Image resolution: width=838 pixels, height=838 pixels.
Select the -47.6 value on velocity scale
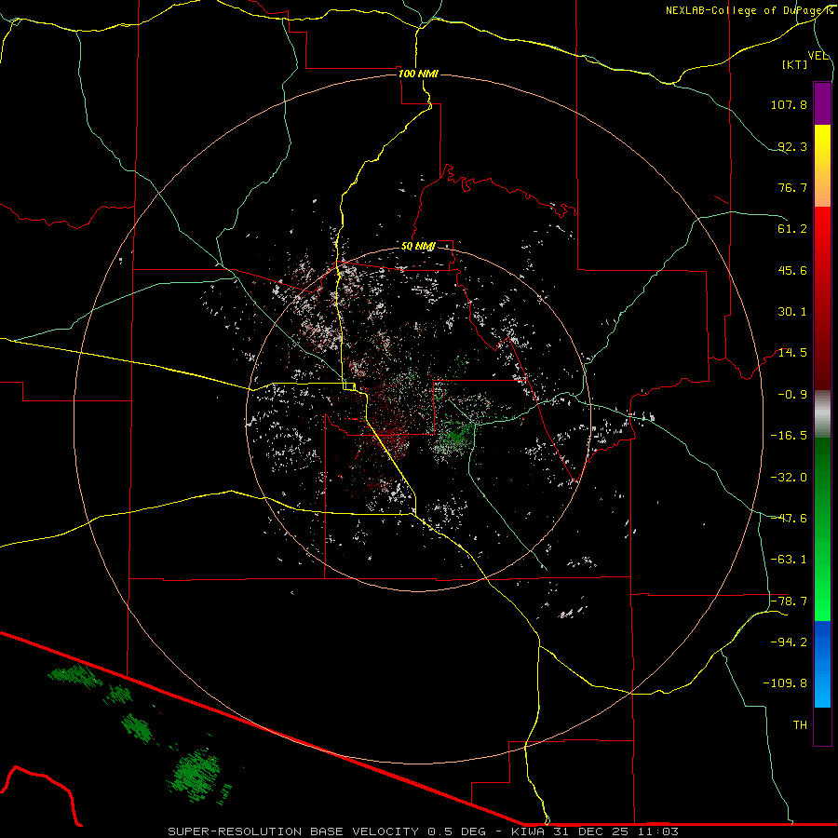[789, 519]
